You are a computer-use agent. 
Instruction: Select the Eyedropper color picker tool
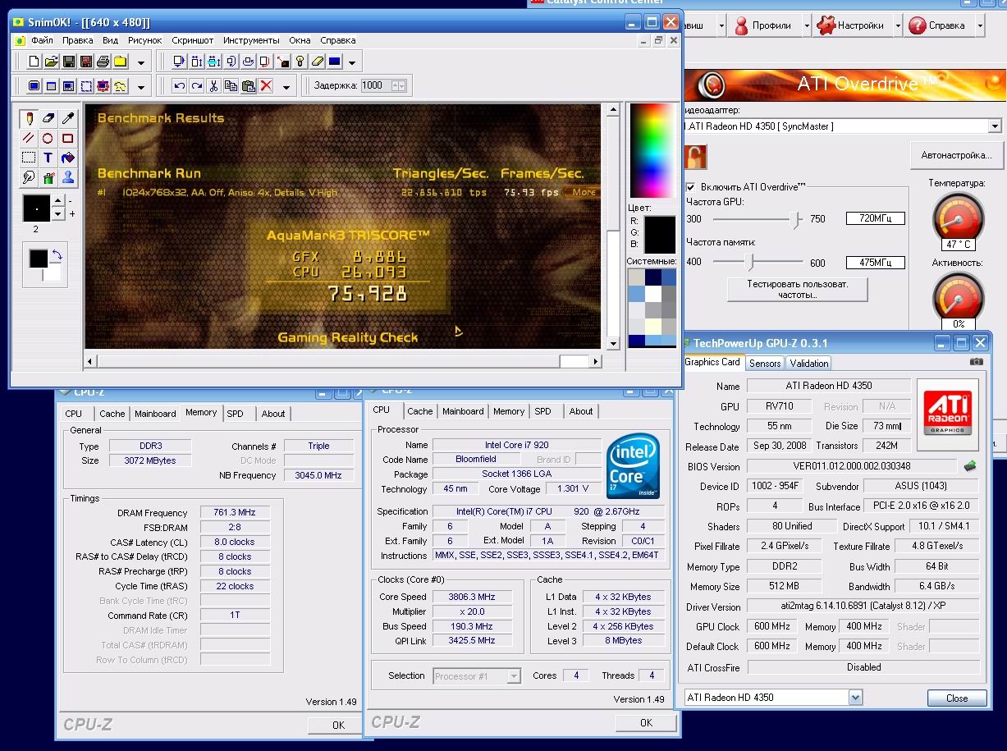pos(68,119)
